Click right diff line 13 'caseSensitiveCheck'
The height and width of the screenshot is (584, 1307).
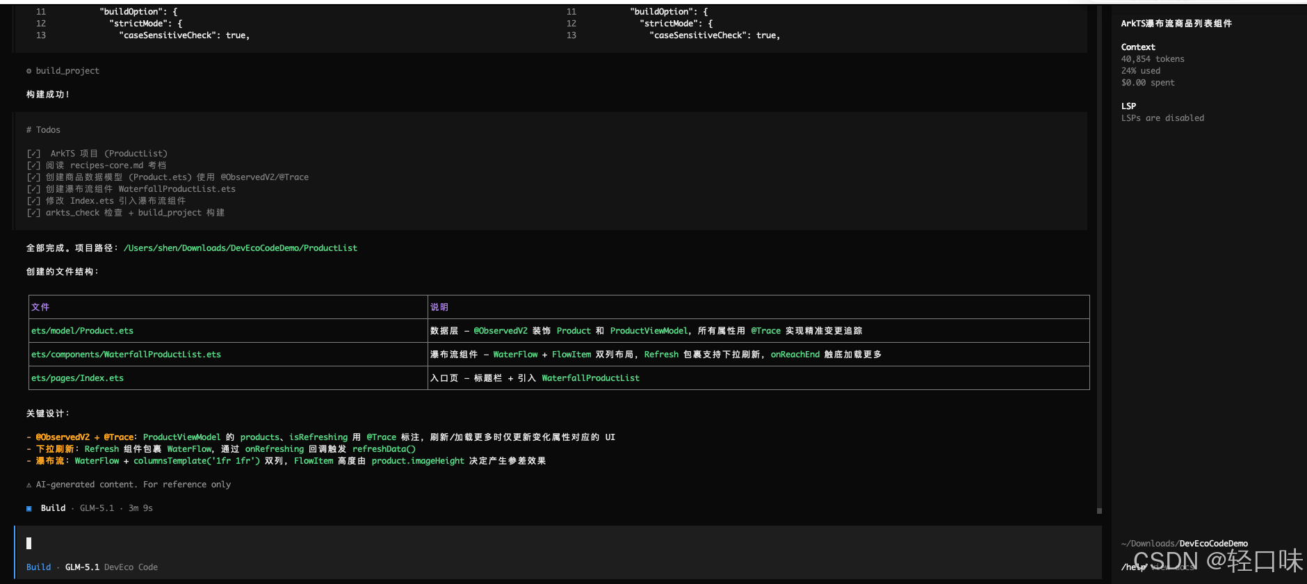[x=715, y=35]
